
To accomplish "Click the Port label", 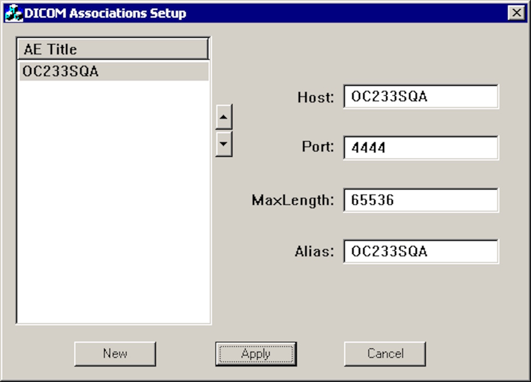I will (317, 147).
